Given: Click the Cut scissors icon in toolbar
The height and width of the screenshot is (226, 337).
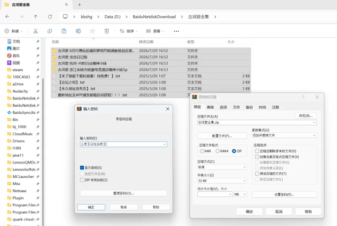Looking at the screenshot, I should tap(35, 31).
